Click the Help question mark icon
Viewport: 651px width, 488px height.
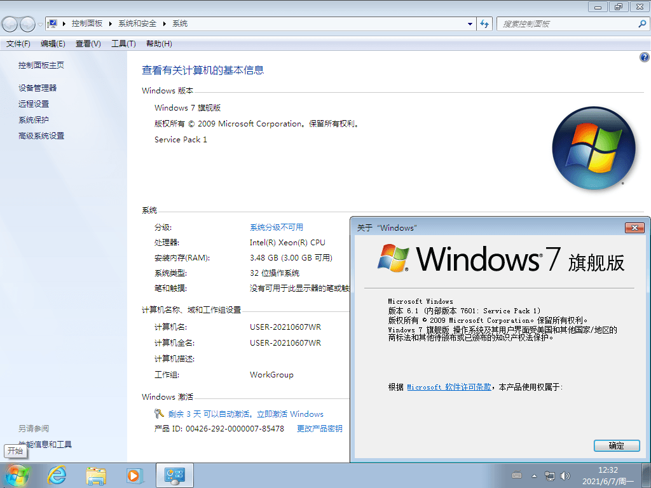(x=643, y=57)
